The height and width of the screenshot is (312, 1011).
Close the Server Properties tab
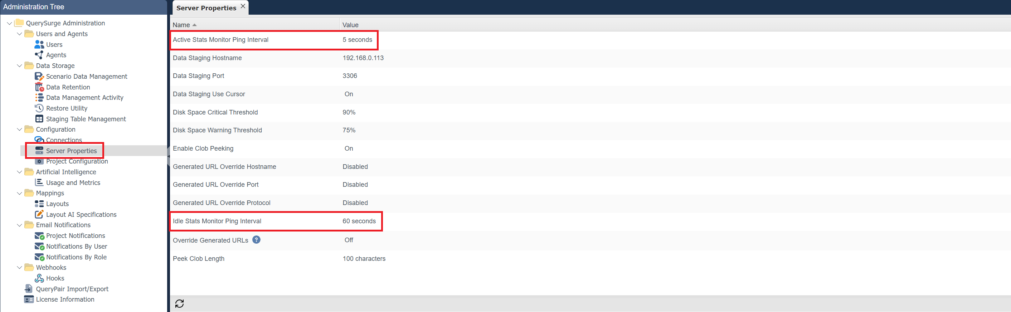click(x=243, y=6)
